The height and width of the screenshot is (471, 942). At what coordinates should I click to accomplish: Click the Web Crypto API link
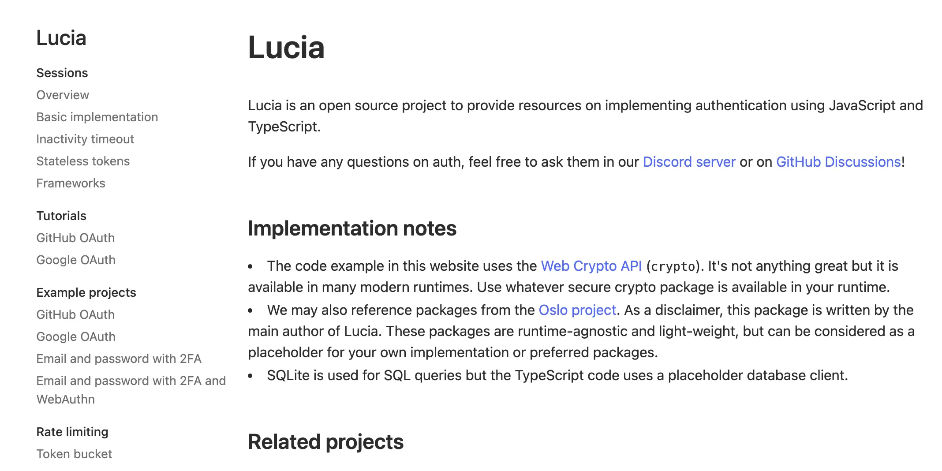tap(591, 266)
